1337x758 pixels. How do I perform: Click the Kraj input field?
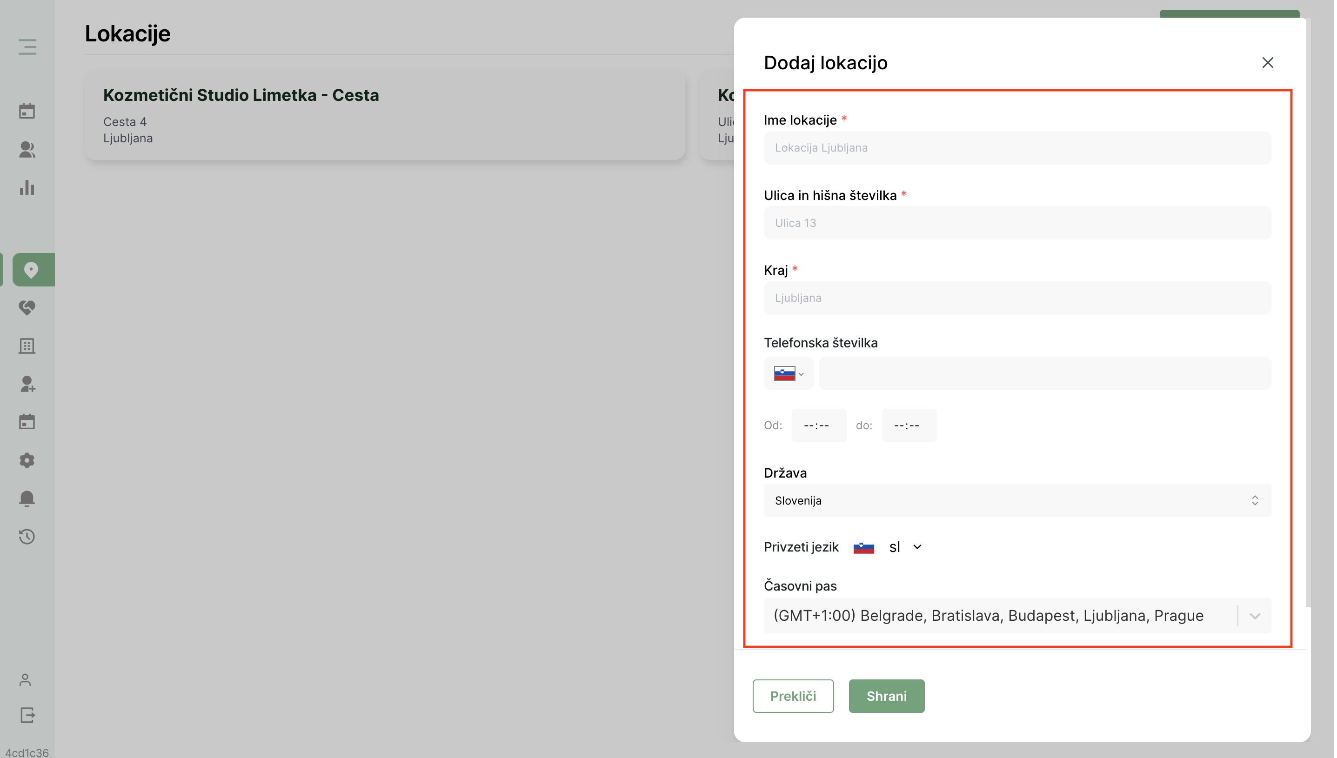click(1017, 298)
